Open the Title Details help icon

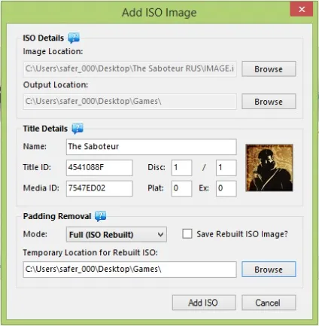[x=77, y=129]
